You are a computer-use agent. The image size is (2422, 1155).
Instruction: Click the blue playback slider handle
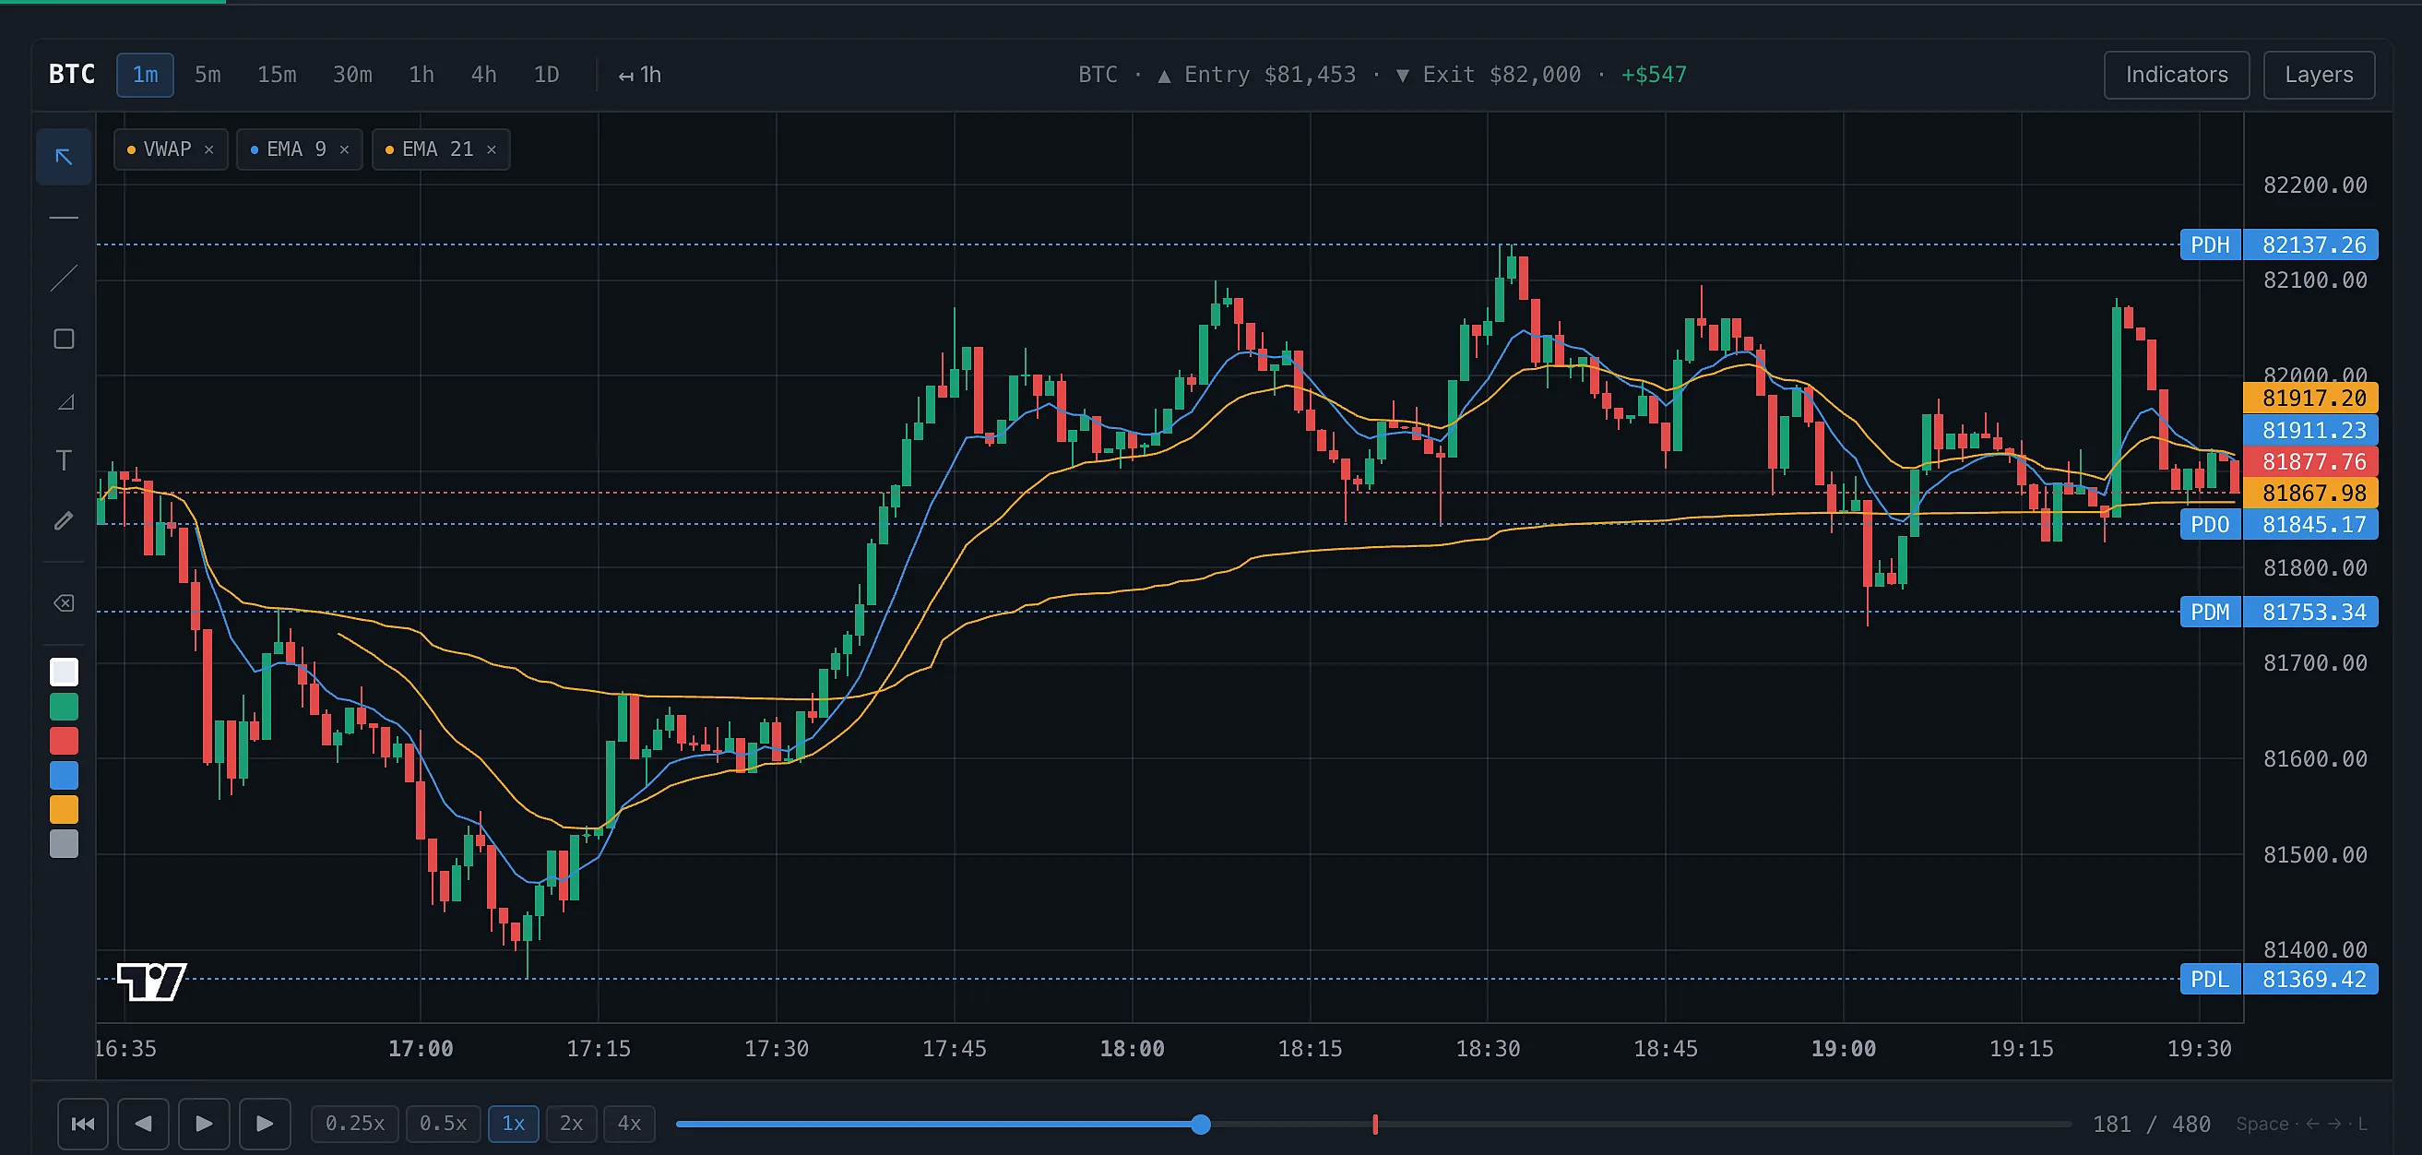(1201, 1124)
